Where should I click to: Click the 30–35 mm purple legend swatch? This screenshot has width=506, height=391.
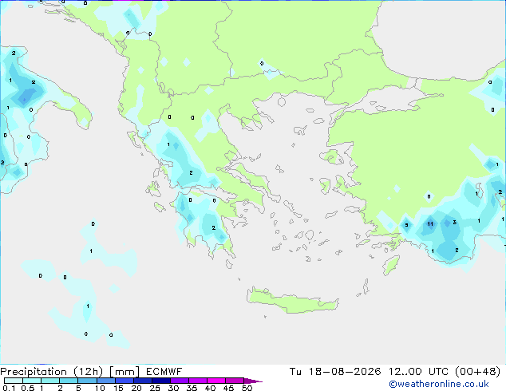180,381
